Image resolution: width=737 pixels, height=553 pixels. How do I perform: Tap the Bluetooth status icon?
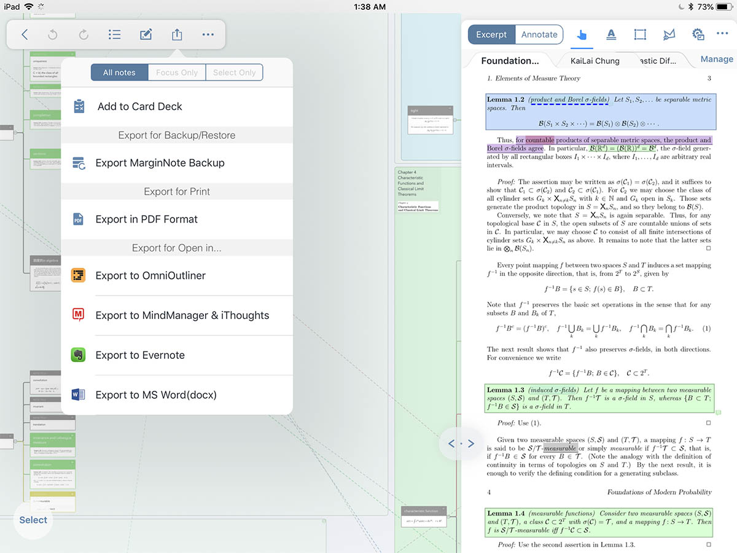[x=690, y=7]
